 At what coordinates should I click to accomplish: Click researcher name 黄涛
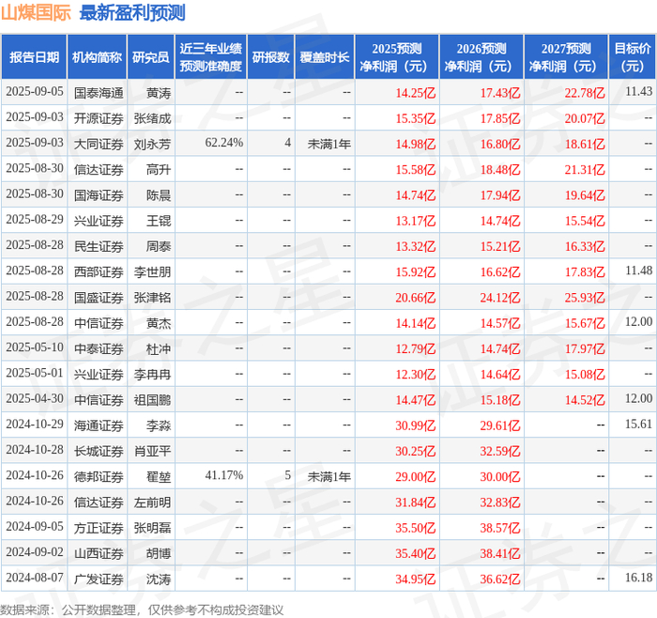click(159, 93)
